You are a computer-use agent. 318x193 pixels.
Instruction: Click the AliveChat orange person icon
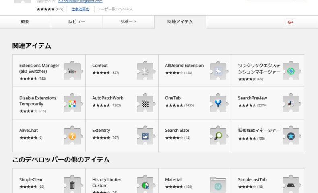tap(73, 136)
